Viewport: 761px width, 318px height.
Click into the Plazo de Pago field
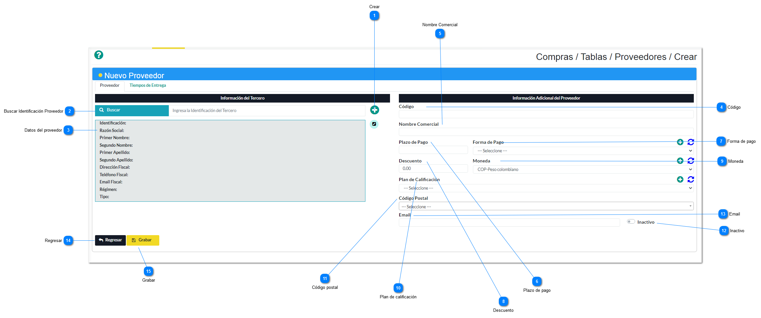tap(433, 150)
